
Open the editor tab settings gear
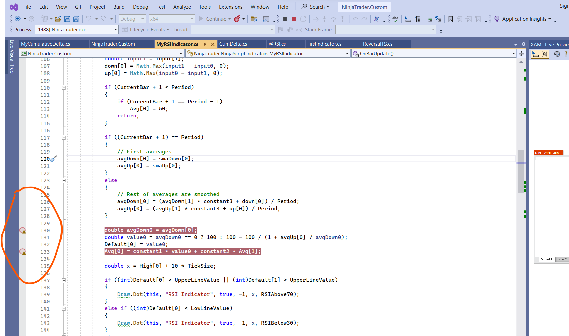coord(523,44)
